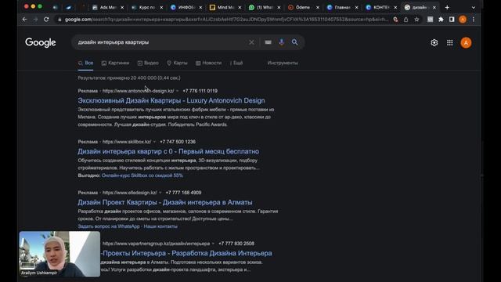
Task: Go back with the browser back arrow
Action: 24,20
